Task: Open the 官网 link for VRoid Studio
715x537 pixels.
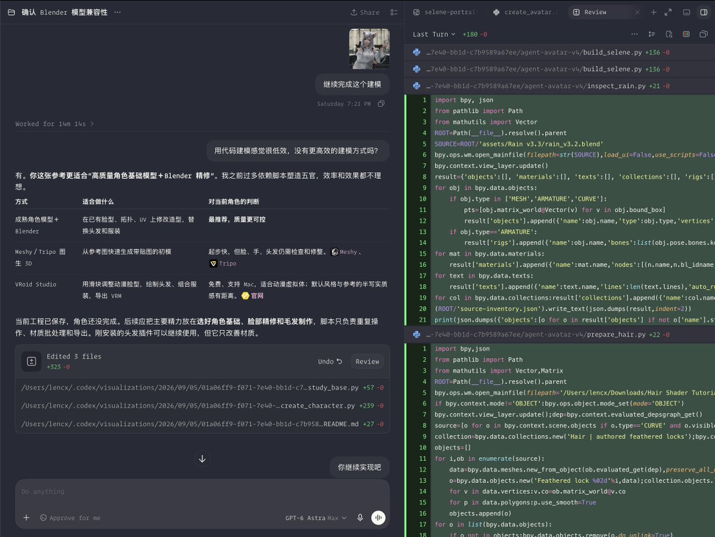Action: click(252, 296)
